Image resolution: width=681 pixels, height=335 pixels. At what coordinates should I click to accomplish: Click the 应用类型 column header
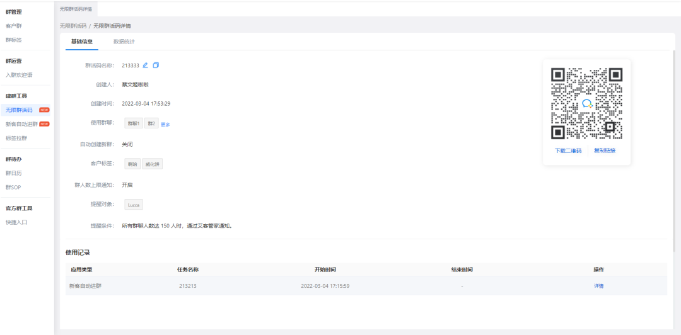81,270
